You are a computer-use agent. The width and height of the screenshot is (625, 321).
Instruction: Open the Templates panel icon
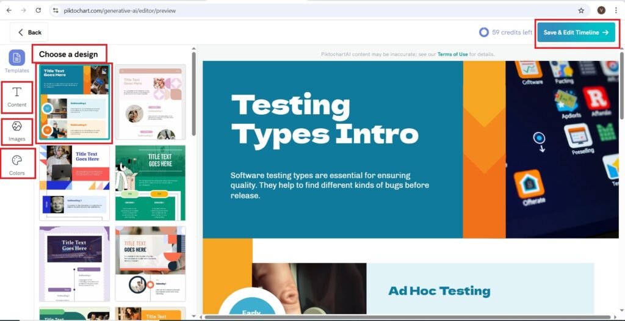(17, 59)
